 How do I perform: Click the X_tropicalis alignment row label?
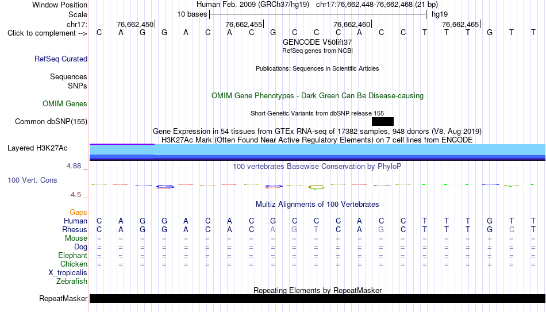pyautogui.click(x=68, y=273)
